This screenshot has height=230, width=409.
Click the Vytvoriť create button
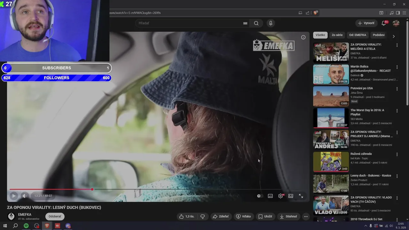[366, 23]
